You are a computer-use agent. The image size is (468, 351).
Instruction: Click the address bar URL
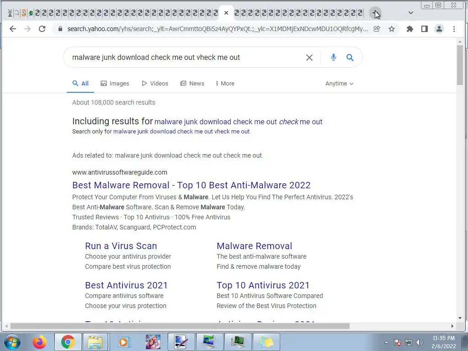pos(217,29)
